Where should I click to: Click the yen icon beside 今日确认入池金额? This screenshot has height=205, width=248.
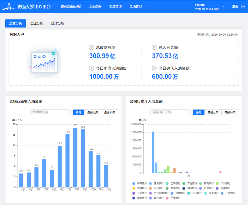(154, 68)
